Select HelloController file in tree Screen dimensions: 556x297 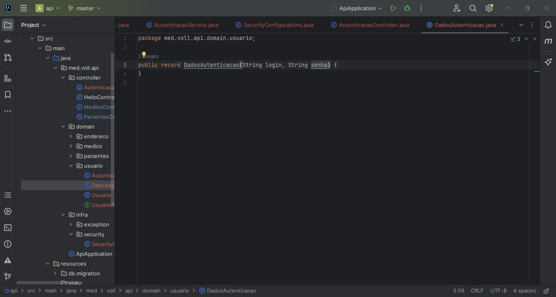pos(96,97)
